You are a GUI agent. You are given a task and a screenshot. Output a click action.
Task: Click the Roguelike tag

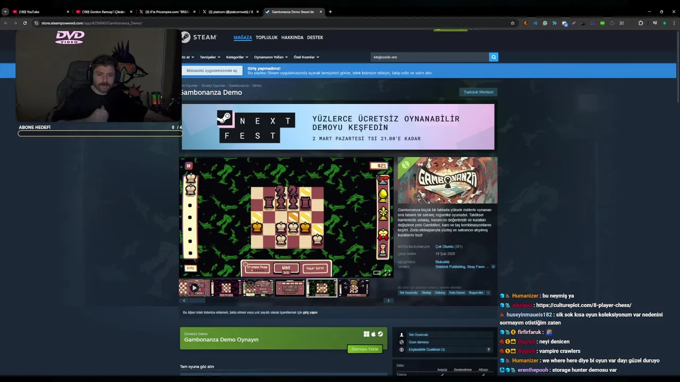click(476, 293)
